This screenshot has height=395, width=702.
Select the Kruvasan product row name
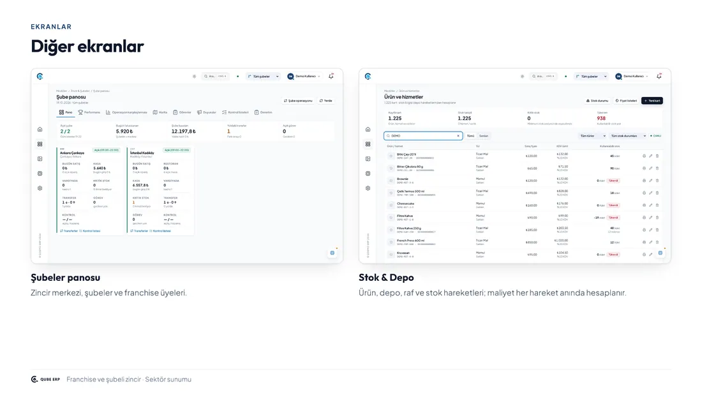tap(403, 253)
